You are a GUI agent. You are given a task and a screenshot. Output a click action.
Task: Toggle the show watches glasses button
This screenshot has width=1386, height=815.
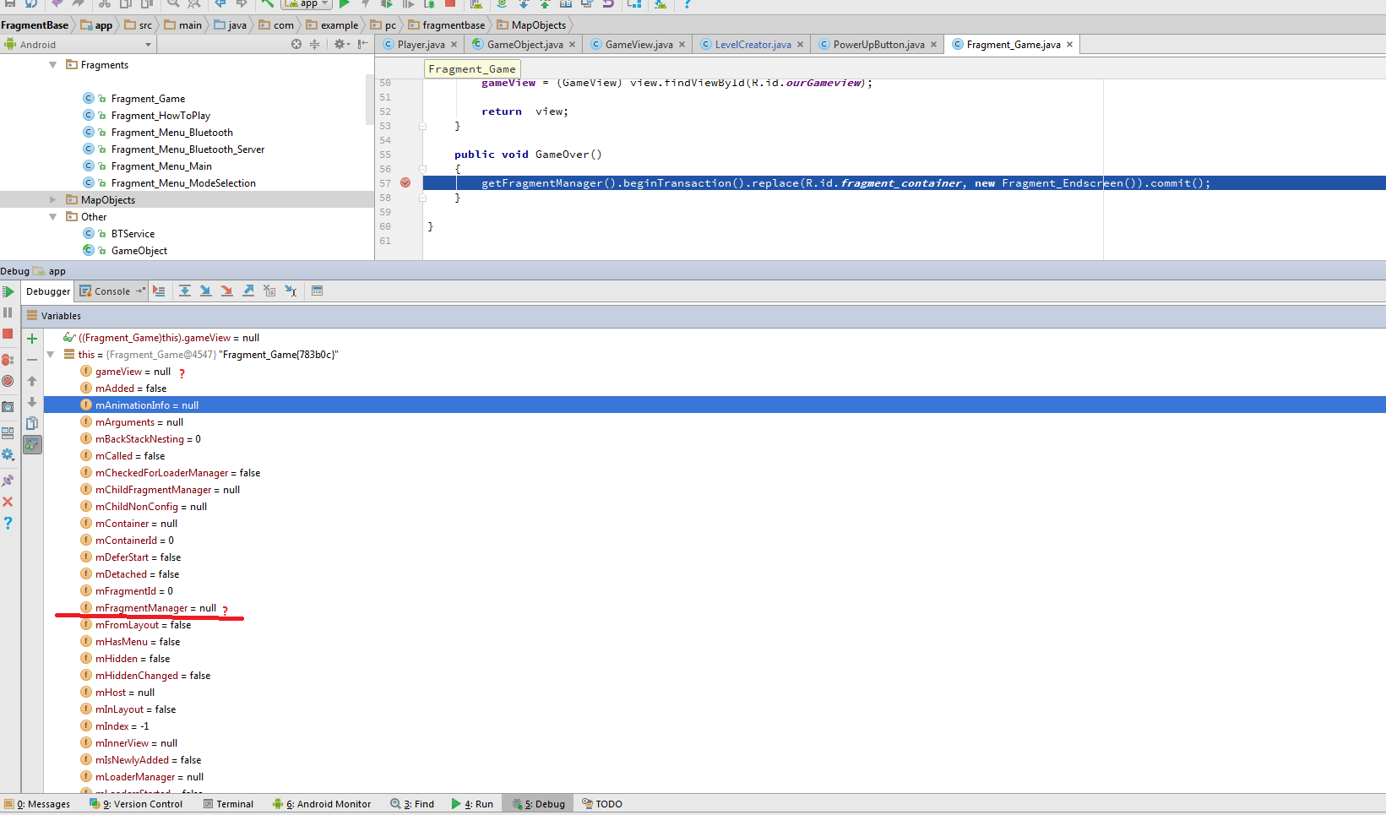click(x=32, y=444)
